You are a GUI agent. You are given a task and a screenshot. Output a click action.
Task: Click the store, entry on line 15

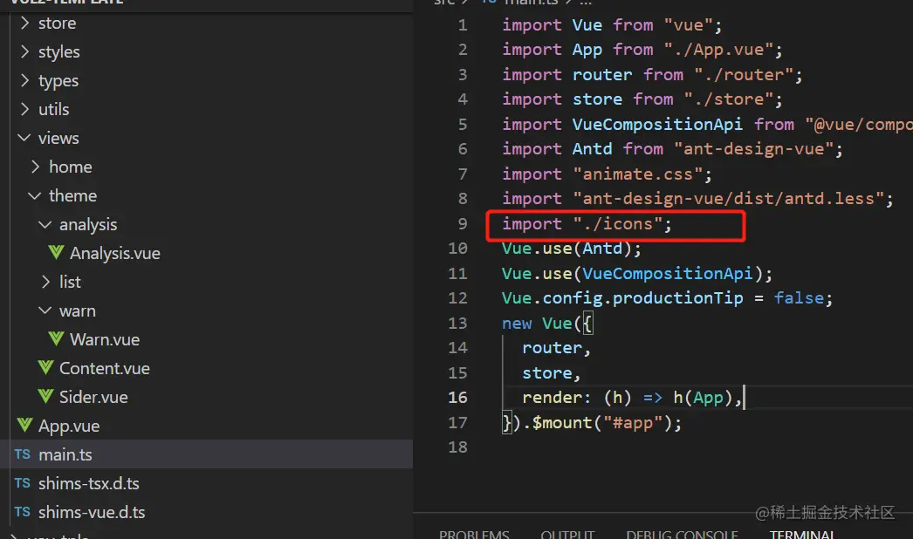tap(552, 373)
